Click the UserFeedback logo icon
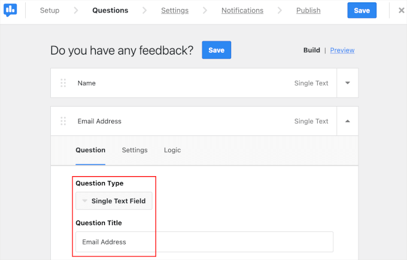407x260 pixels. (x=10, y=10)
